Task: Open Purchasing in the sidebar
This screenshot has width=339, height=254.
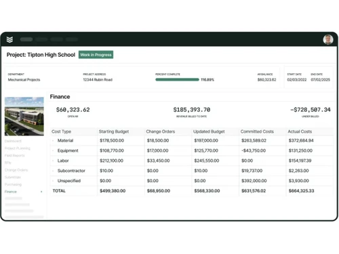Action: click(x=13, y=184)
